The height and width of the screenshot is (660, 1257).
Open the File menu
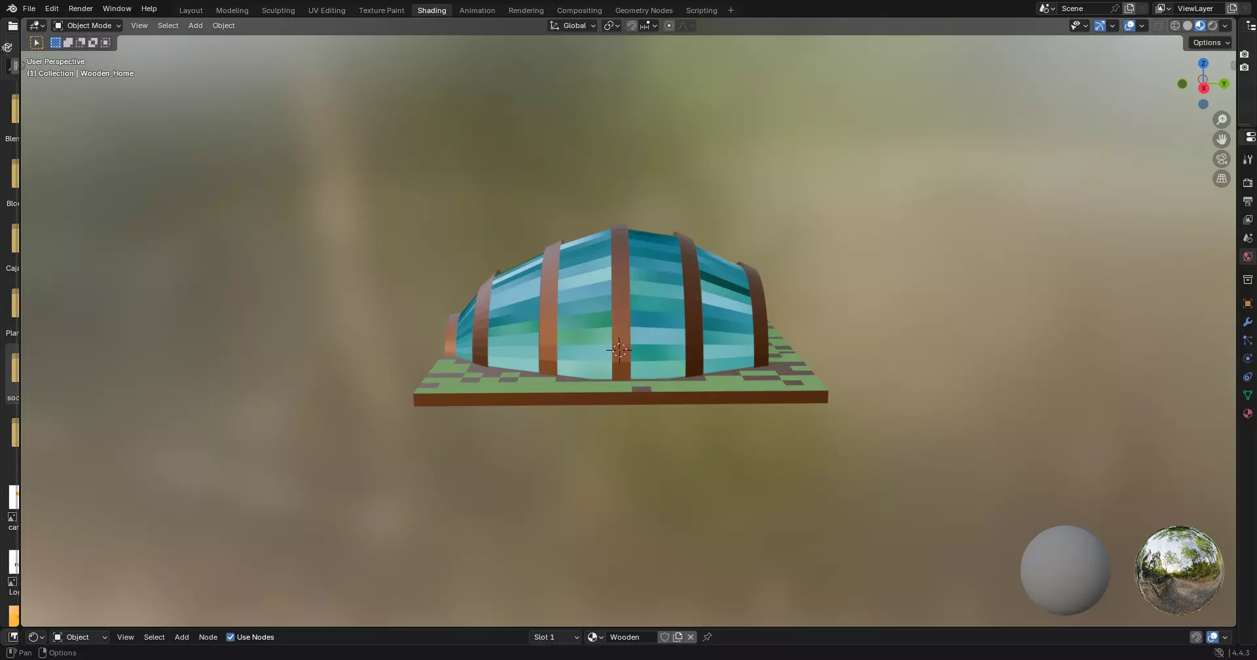point(29,9)
